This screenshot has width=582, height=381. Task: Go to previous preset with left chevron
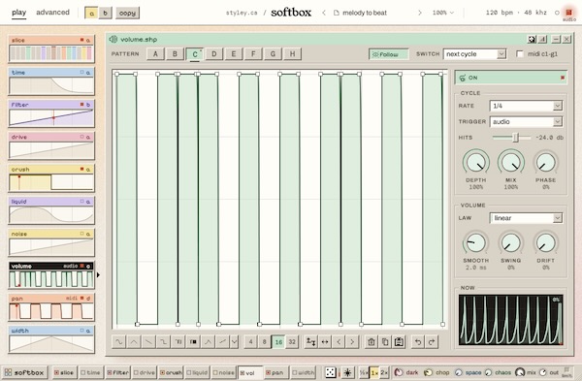324,13
